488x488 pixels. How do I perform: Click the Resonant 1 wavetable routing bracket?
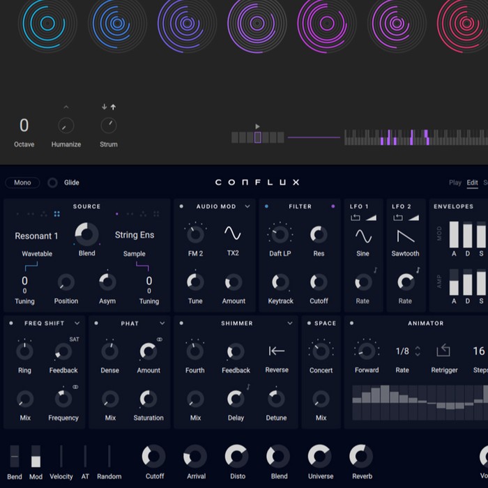coord(31,266)
